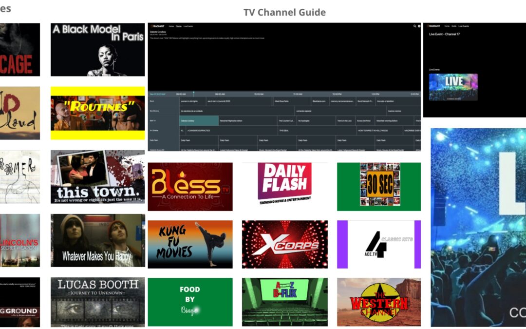The image size is (526, 329).
Task: Open the Whatever Makes You Happy thumbnail
Action: [97, 240]
